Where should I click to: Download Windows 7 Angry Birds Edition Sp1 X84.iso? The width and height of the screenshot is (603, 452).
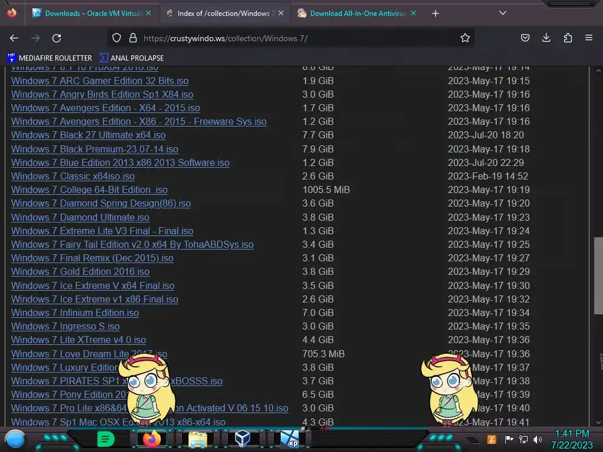102,94
